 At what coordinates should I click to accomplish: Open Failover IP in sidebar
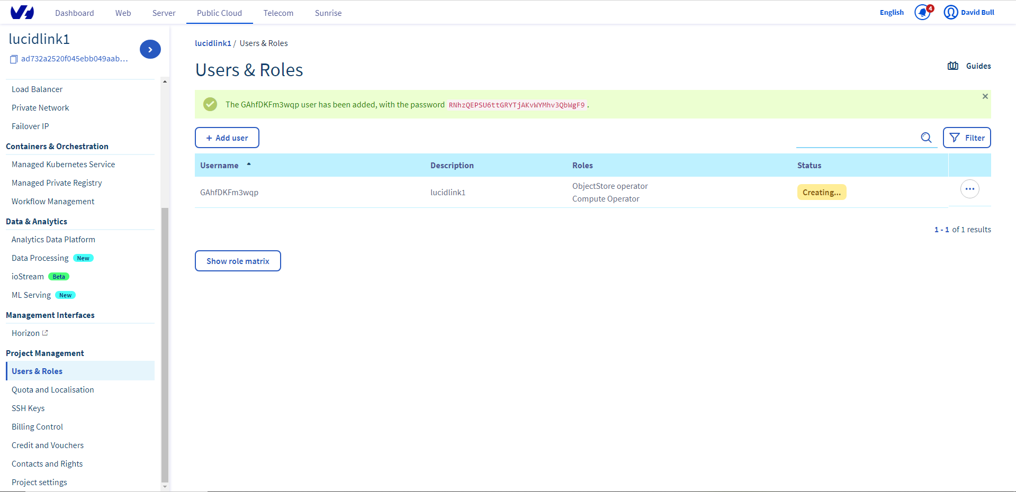click(x=30, y=126)
